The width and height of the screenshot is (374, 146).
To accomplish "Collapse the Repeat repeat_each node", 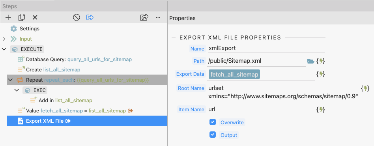I will 10,80.
